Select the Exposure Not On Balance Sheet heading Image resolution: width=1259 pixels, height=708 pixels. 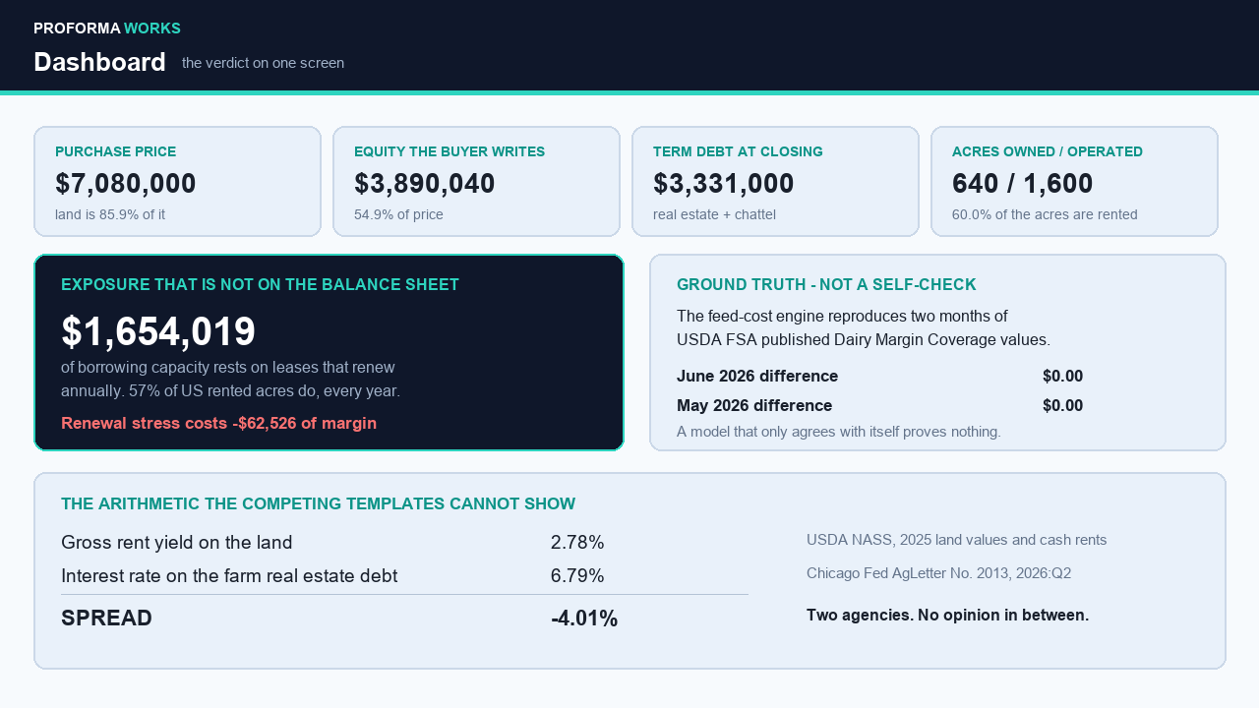tap(260, 285)
